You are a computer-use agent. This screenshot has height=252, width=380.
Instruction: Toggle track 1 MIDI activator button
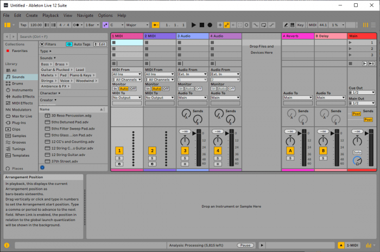tap(118, 150)
